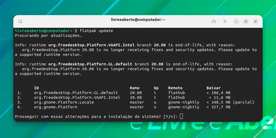Click row 2 ID org.freedesktop.Platform.VAAPI.Intel

tap(77, 97)
